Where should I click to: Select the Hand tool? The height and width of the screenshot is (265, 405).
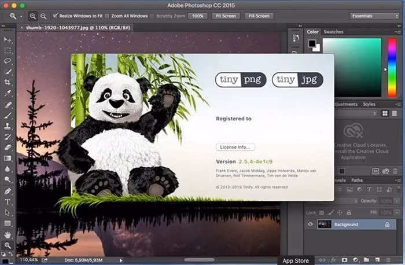[8, 235]
